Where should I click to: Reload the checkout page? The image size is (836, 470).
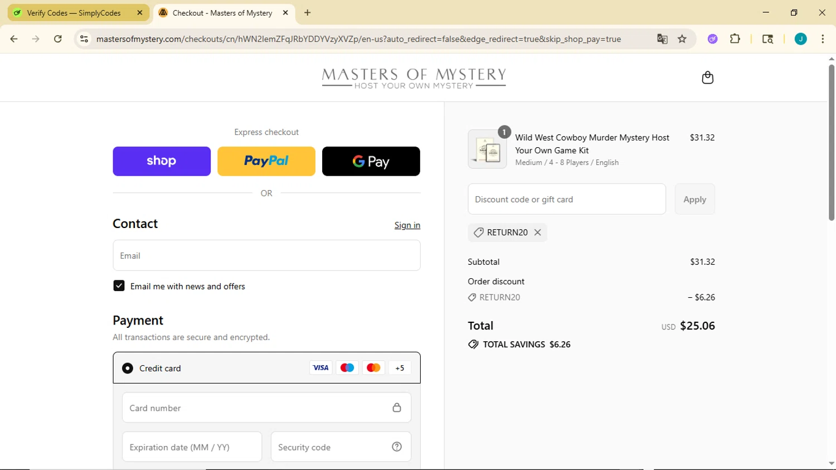(58, 39)
